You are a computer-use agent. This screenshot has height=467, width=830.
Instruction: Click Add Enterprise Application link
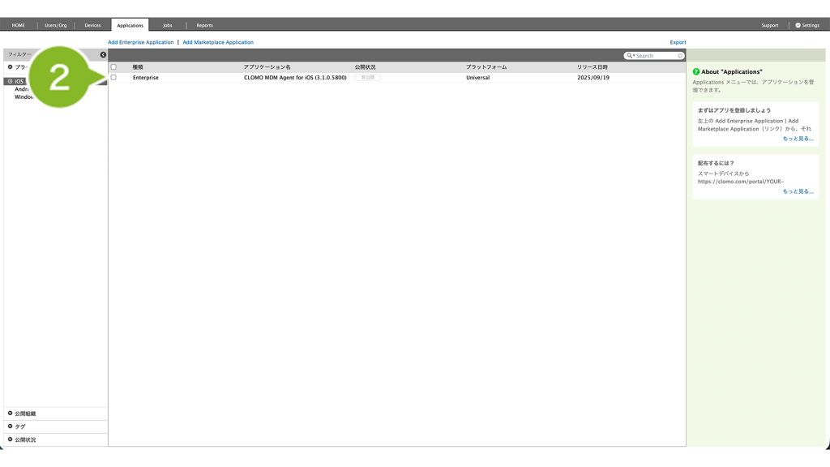[141, 42]
